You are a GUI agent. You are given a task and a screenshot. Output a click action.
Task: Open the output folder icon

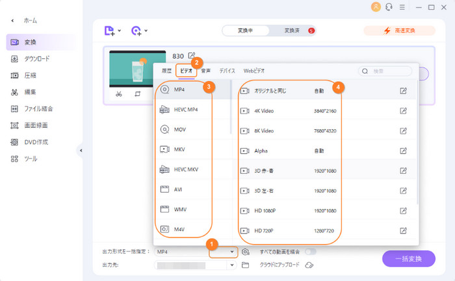click(x=246, y=265)
